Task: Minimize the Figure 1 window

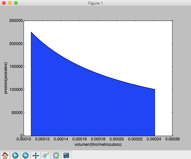Action: click(x=10, y=3)
